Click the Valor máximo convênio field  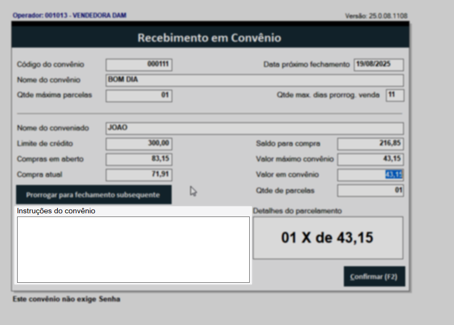(371, 159)
